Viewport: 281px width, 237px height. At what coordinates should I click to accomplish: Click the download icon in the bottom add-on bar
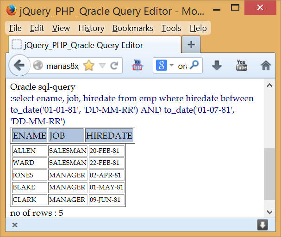(262, 225)
